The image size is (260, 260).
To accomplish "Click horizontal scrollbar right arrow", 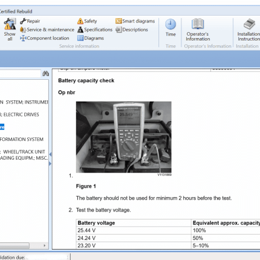I will click(x=45, y=245).
